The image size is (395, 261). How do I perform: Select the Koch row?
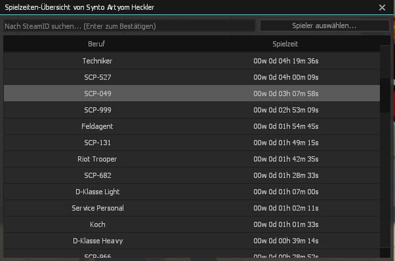[x=192, y=224]
